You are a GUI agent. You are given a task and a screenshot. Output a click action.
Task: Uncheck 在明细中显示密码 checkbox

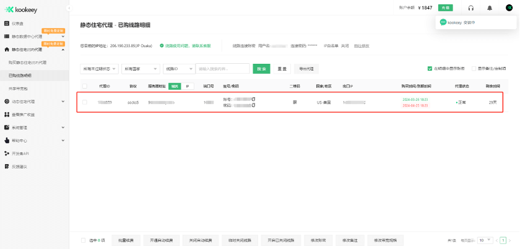coord(430,68)
